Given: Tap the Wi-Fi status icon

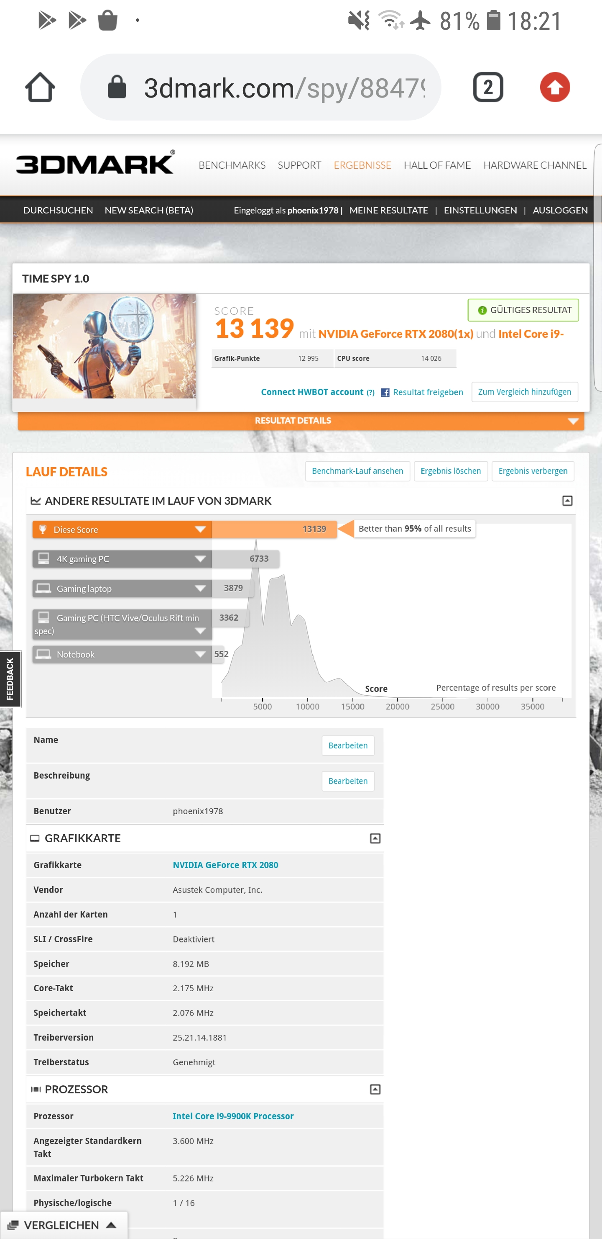Looking at the screenshot, I should [x=390, y=20].
